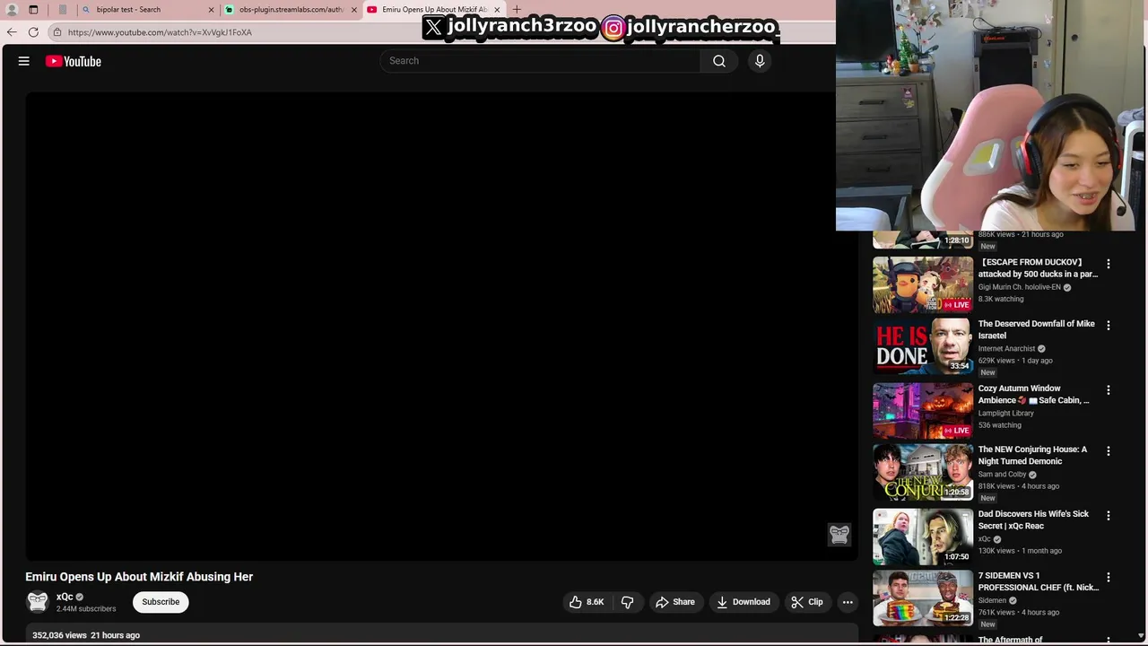Open the YouTube hamburger guide menu
Image resolution: width=1148 pixels, height=646 pixels.
pos(24,61)
